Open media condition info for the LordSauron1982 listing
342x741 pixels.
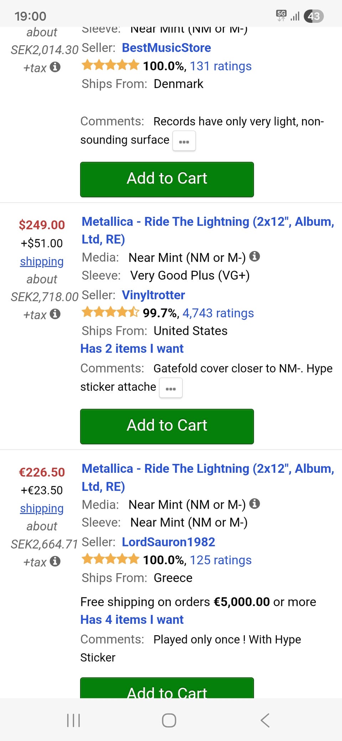(x=254, y=503)
